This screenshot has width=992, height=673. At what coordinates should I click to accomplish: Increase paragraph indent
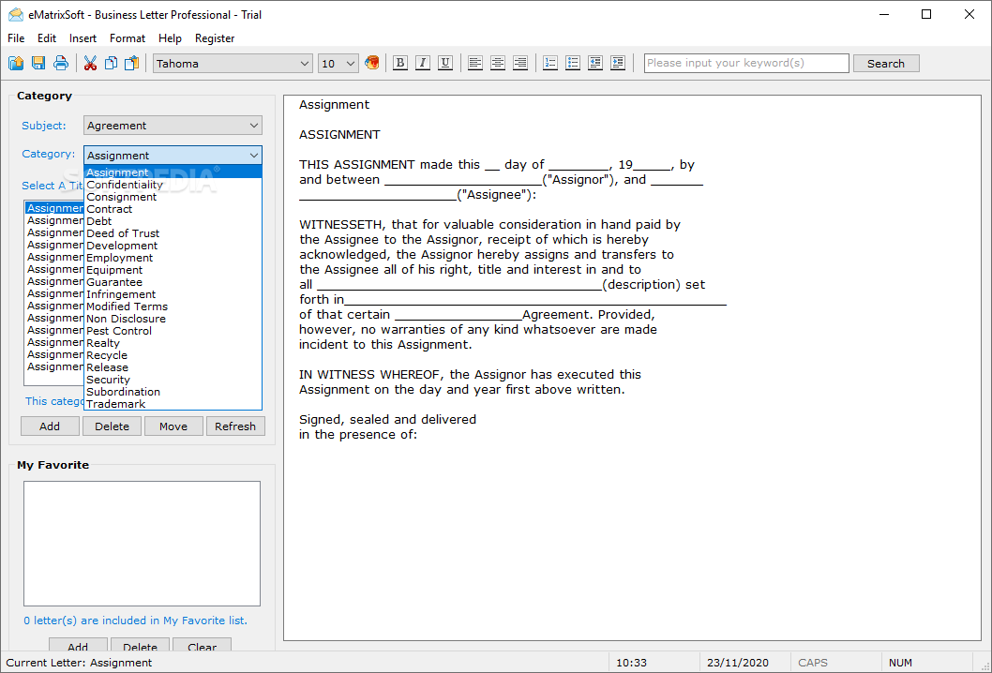618,63
